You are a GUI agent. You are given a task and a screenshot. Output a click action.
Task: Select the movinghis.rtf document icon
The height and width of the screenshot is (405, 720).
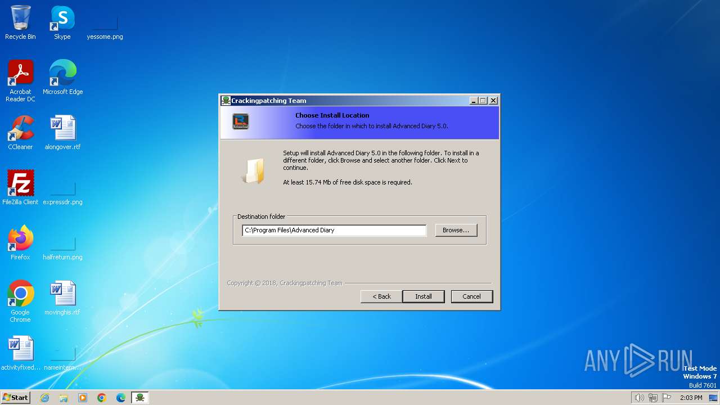click(x=62, y=298)
